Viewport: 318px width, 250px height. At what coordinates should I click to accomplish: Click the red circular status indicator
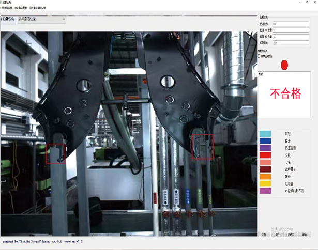coord(284,65)
